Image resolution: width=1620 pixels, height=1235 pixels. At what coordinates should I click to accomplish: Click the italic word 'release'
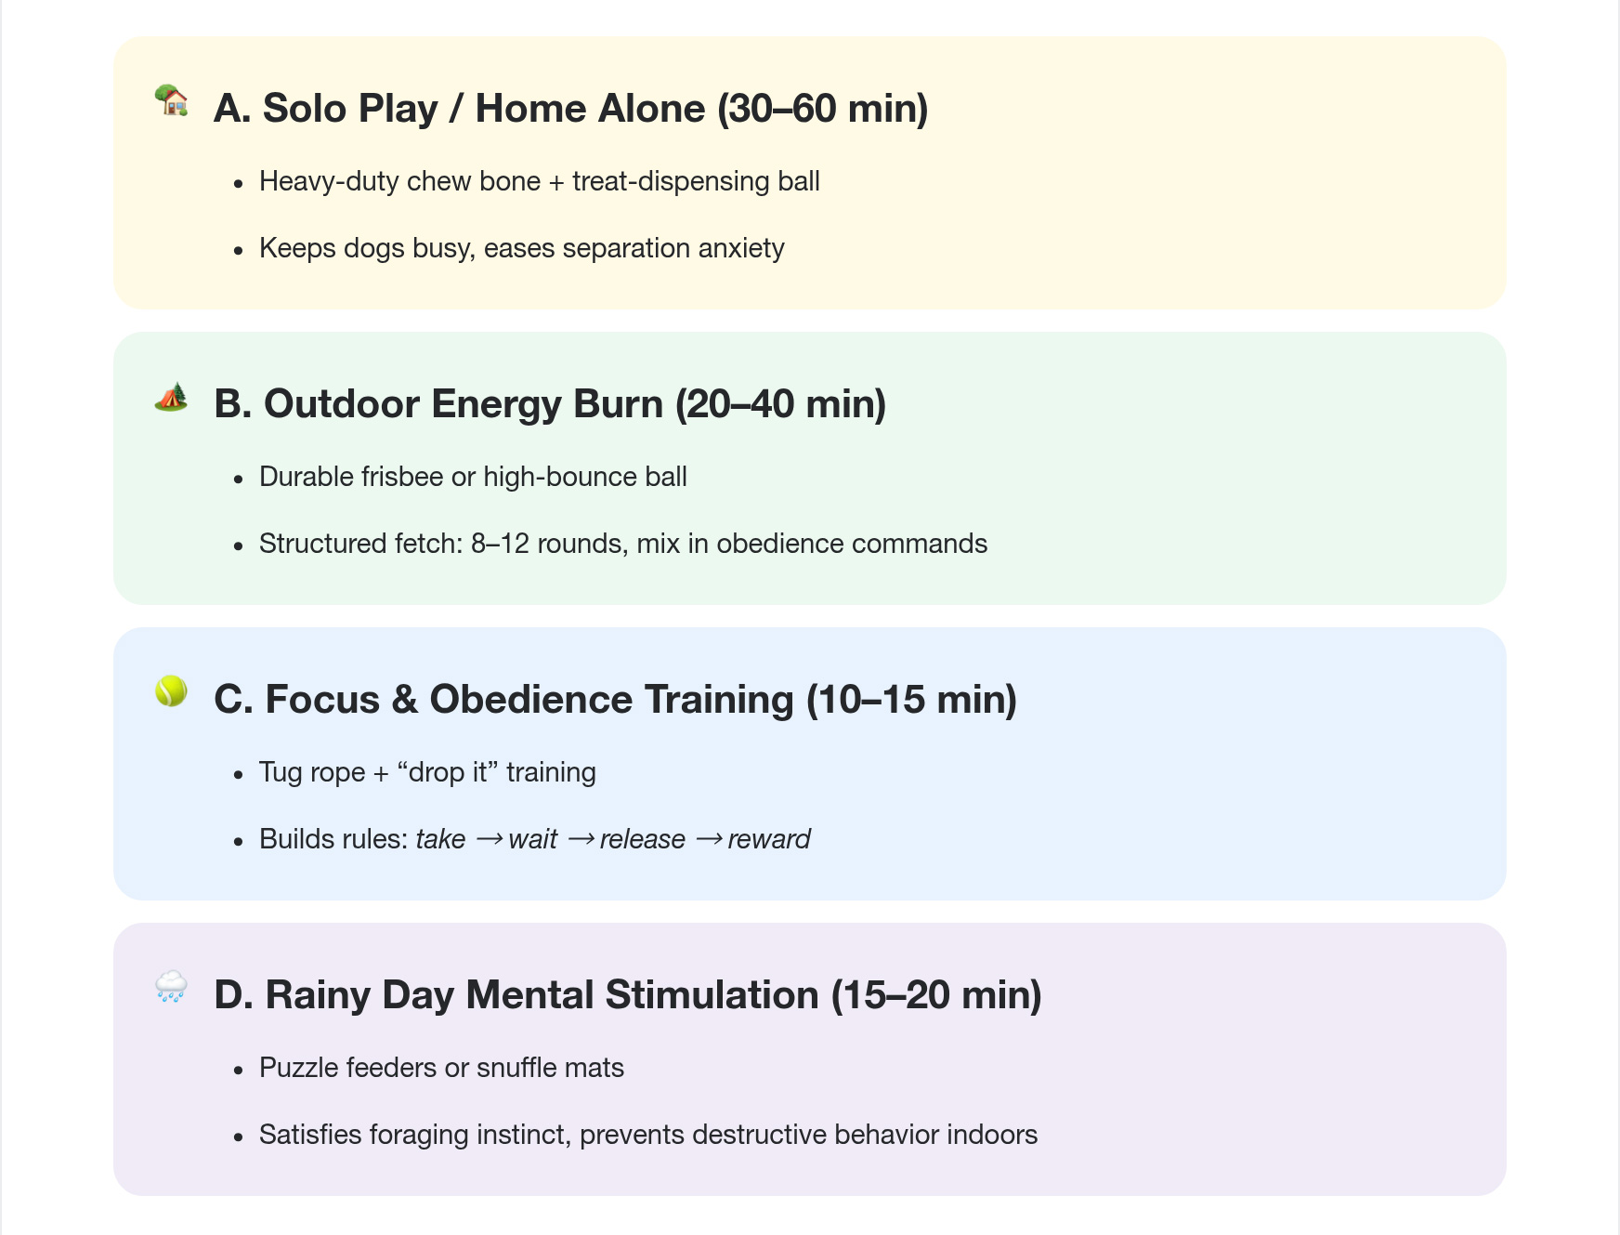(642, 839)
